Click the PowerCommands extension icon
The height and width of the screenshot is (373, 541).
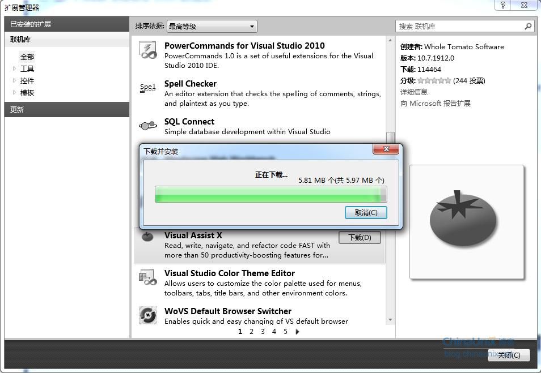click(x=147, y=50)
